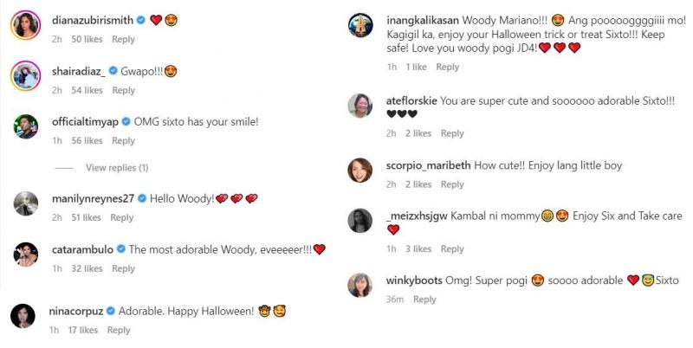693x348 pixels.
Task: Click winkyboots profile picture
Action: [x=359, y=286]
